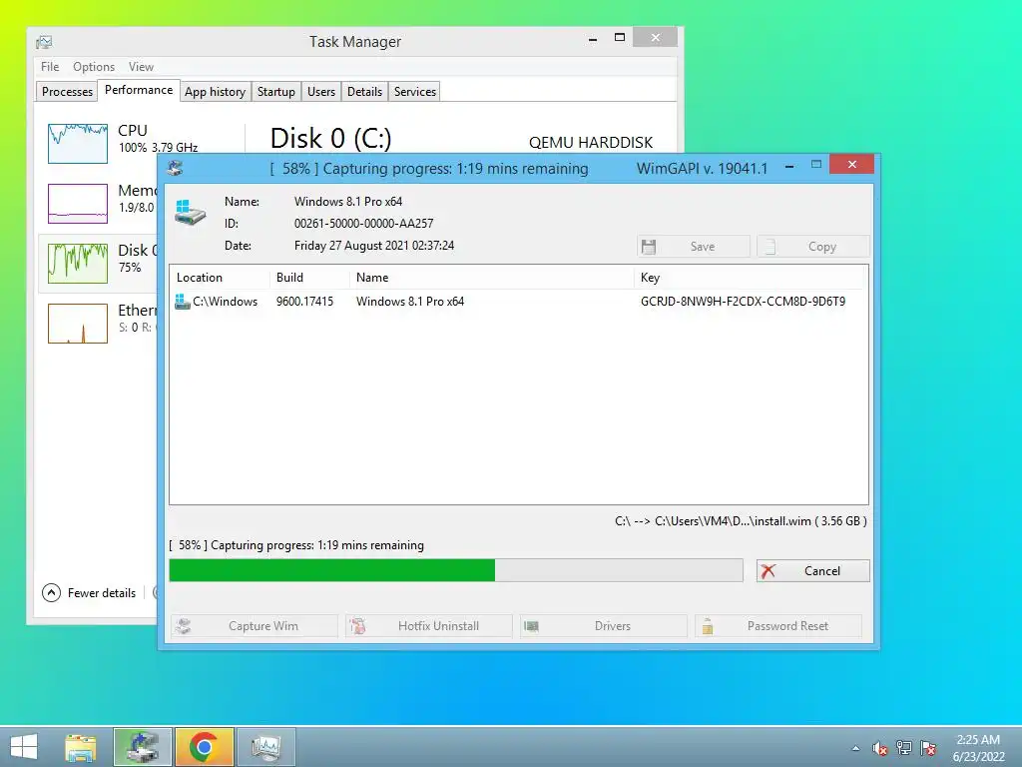Image resolution: width=1022 pixels, height=767 pixels.
Task: Click the Task Manager title bar icon
Action: pyautogui.click(x=44, y=42)
